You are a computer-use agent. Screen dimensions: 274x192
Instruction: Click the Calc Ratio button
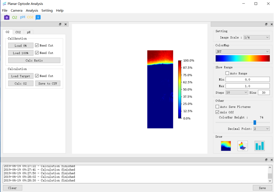pos(34,60)
